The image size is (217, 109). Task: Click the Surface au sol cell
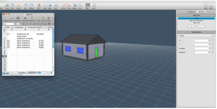click(25, 36)
